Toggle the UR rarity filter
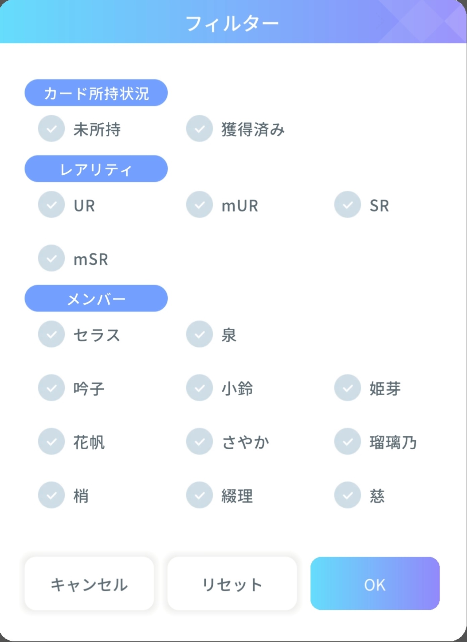467x642 pixels. pos(51,205)
